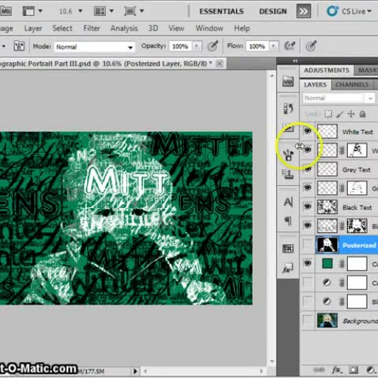Open the Opacity slider arrow
The height and width of the screenshot is (378, 378).
point(197,46)
